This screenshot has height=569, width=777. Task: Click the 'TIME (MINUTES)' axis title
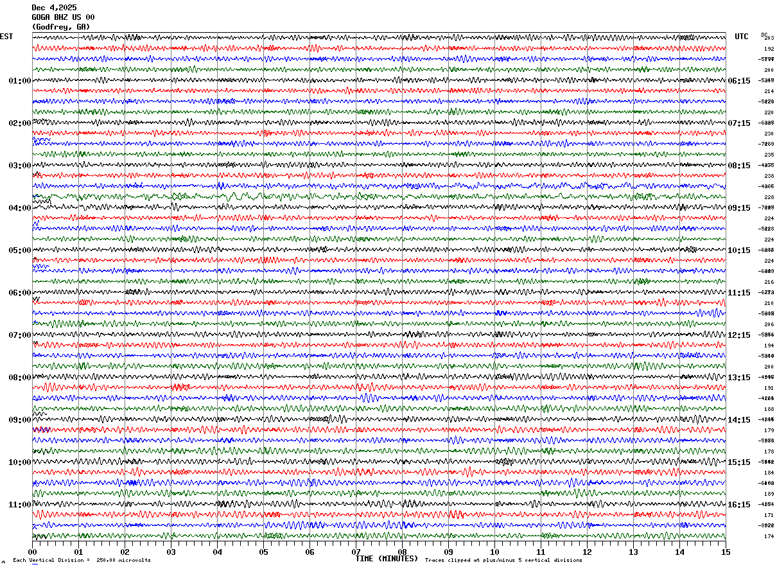tap(387, 559)
